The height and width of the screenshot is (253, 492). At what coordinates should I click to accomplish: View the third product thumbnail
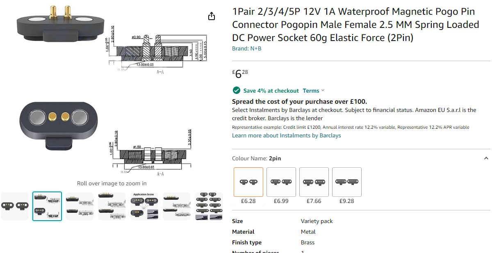pyautogui.click(x=80, y=206)
